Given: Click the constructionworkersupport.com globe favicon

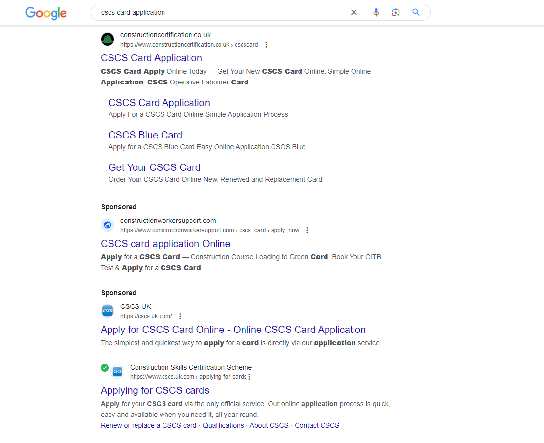Looking at the screenshot, I should click(108, 225).
